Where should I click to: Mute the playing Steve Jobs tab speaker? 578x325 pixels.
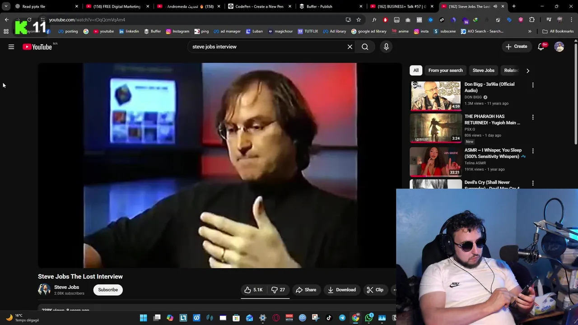click(495, 6)
